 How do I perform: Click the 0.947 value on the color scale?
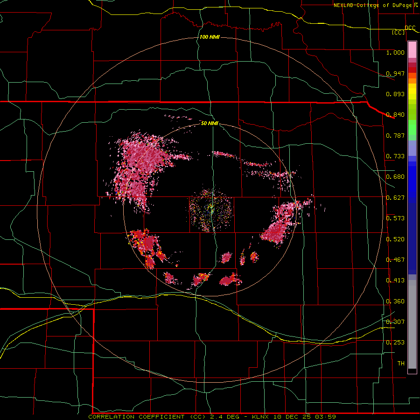(x=395, y=73)
